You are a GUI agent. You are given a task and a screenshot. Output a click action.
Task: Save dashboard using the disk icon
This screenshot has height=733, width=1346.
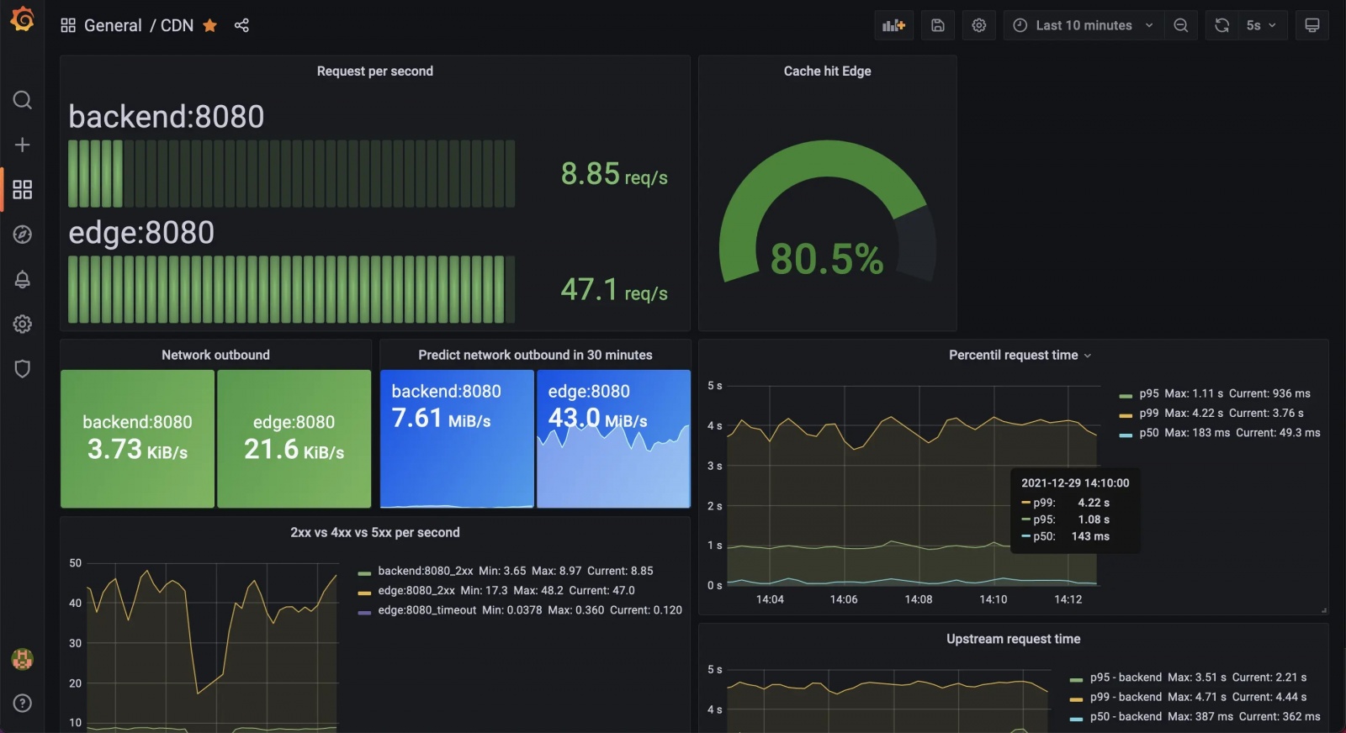point(938,25)
